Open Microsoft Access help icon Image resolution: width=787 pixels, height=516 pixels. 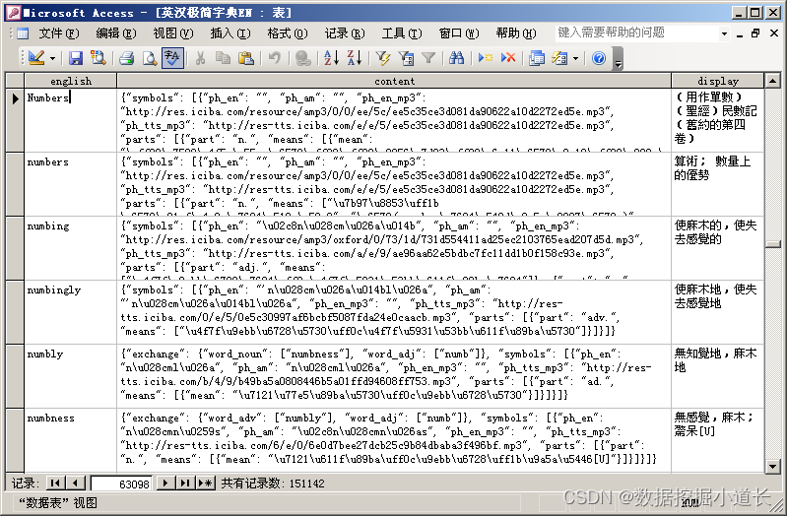coord(598,58)
